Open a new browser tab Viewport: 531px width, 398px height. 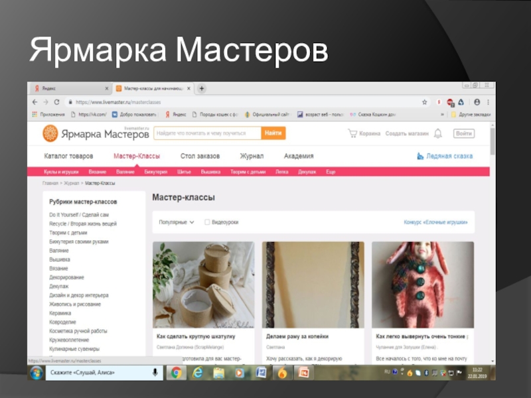coord(202,88)
